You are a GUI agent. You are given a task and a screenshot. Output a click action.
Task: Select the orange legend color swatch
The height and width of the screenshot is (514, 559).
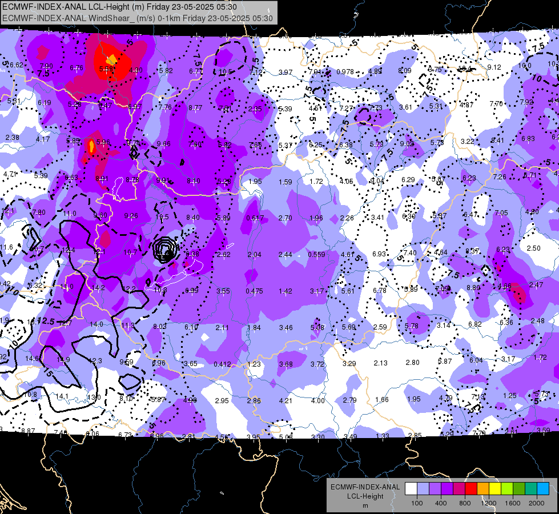click(x=482, y=489)
